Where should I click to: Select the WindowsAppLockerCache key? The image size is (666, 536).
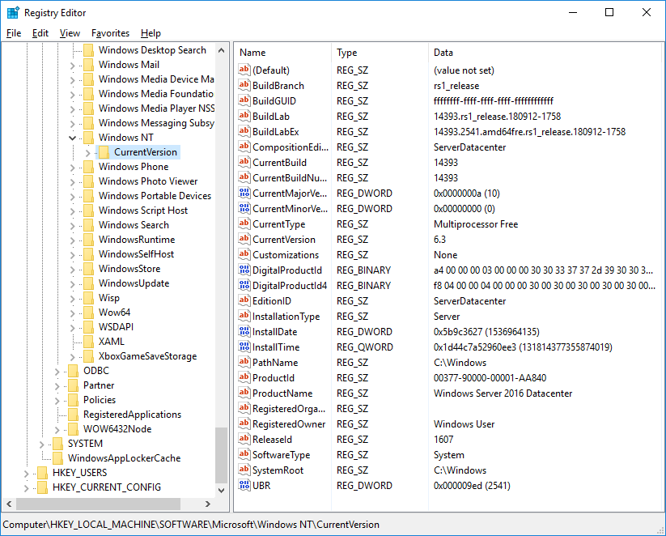pos(124,458)
